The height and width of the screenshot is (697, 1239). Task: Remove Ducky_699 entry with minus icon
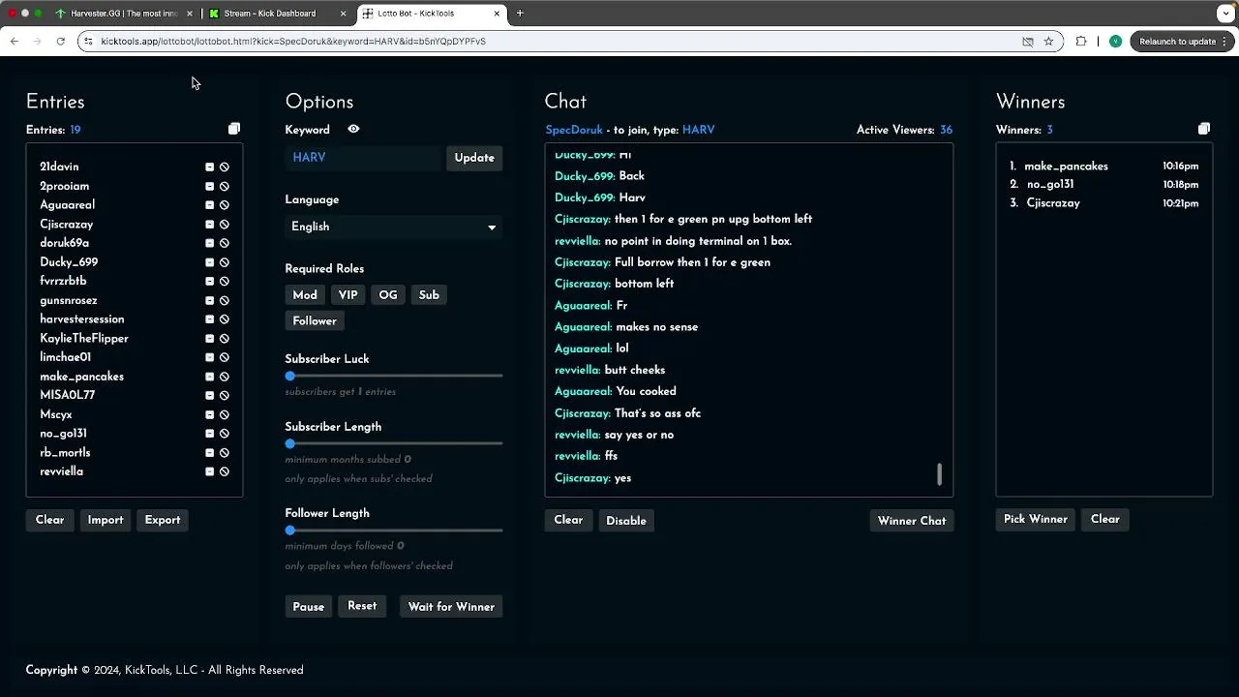(209, 262)
